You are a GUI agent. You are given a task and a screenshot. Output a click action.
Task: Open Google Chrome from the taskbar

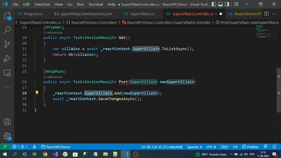pyautogui.click(x=45, y=154)
